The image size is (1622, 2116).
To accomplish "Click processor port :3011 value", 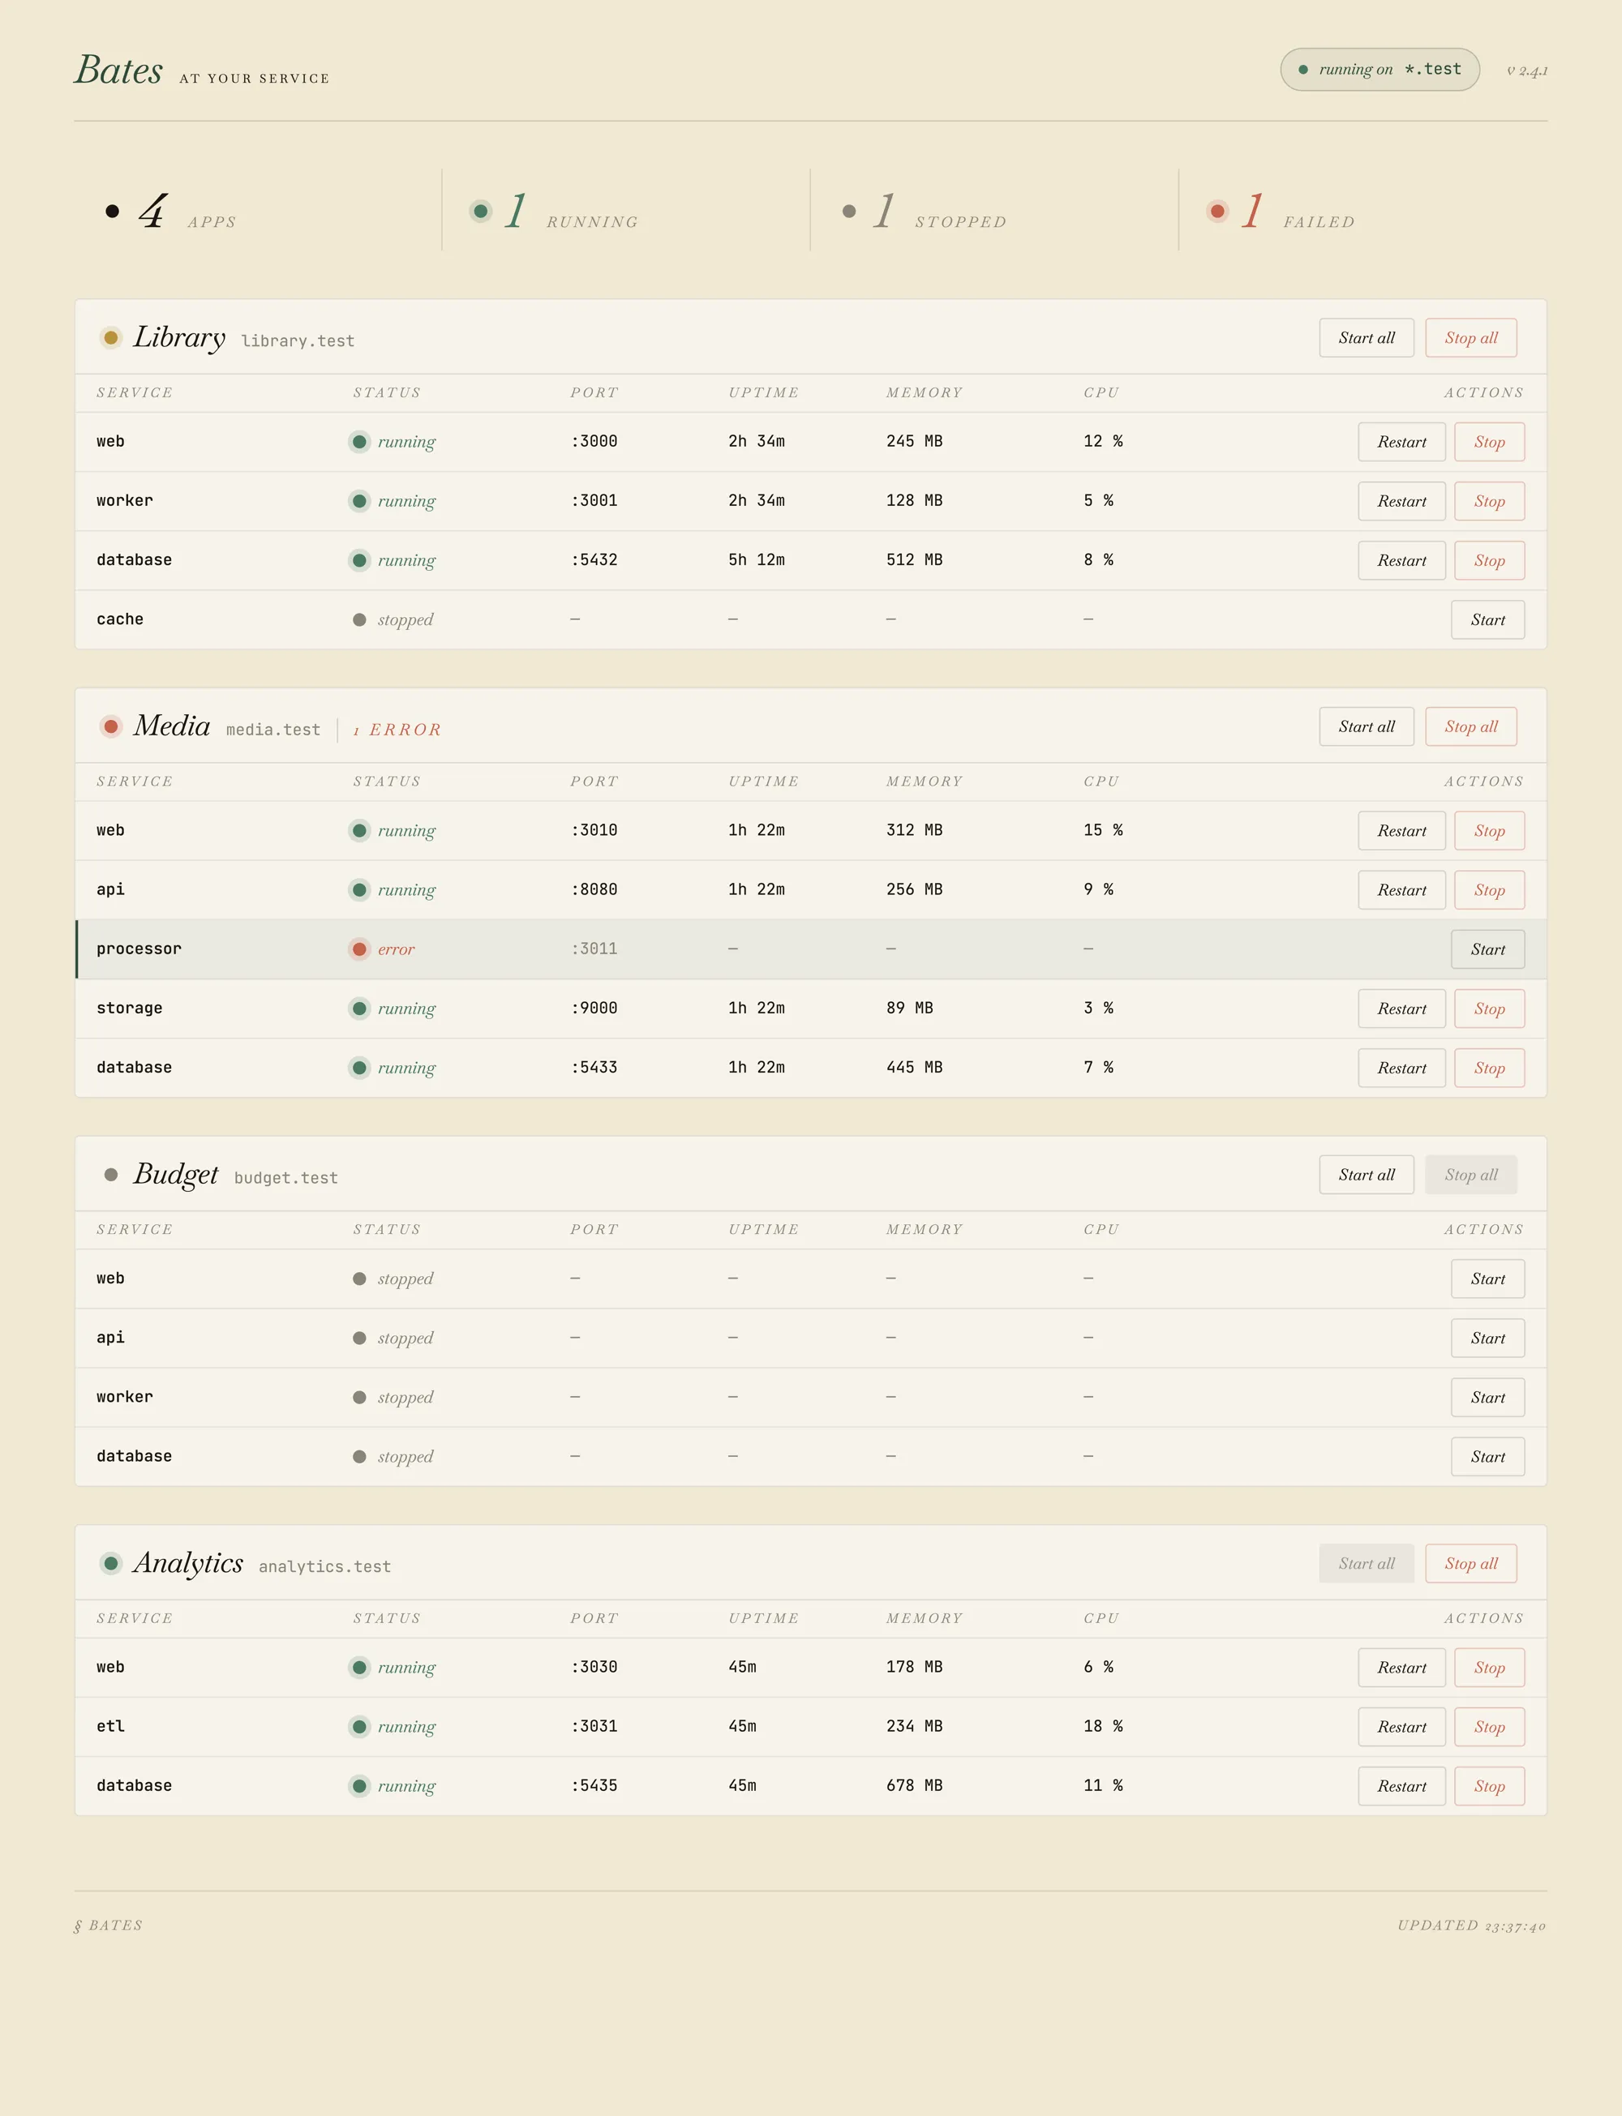I will coord(594,949).
